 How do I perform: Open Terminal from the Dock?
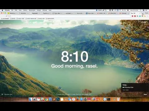109,99
